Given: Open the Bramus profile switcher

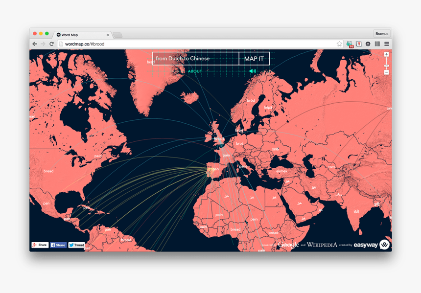Looking at the screenshot, I should pos(382,34).
